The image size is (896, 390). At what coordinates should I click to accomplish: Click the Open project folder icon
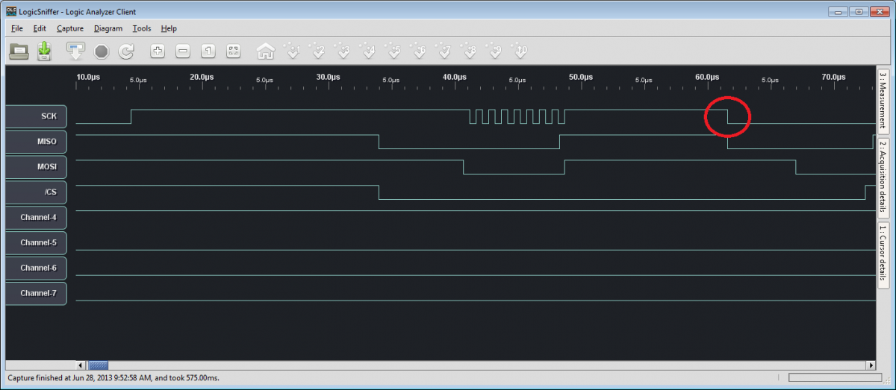tap(19, 51)
